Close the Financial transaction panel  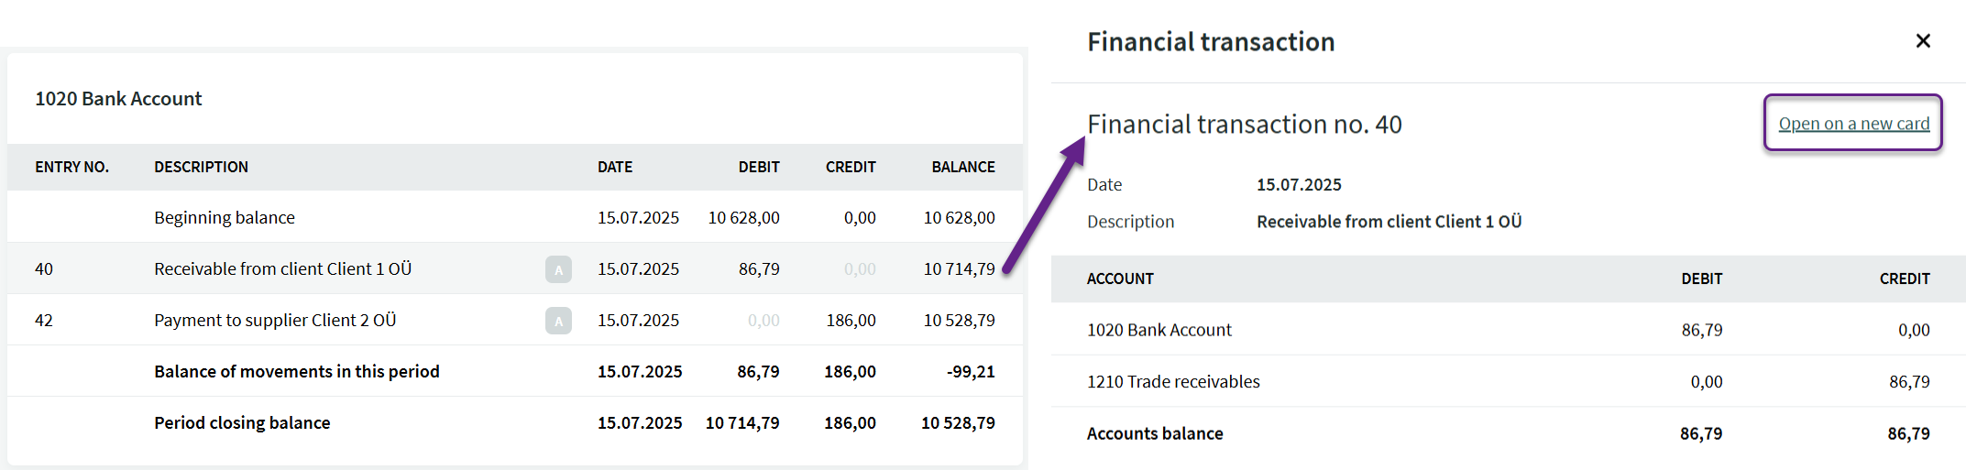[x=1922, y=41]
